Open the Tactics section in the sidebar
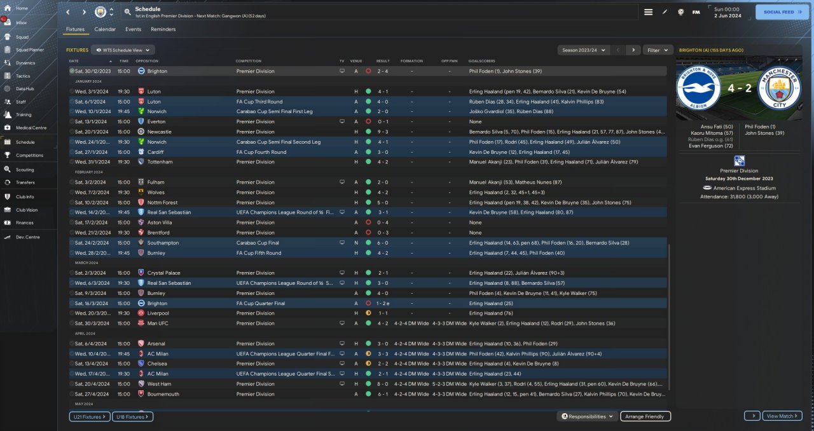The image size is (814, 431). pos(22,76)
